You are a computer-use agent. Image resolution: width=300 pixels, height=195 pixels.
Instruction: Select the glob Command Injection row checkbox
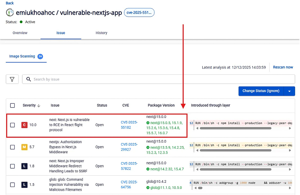(12, 185)
